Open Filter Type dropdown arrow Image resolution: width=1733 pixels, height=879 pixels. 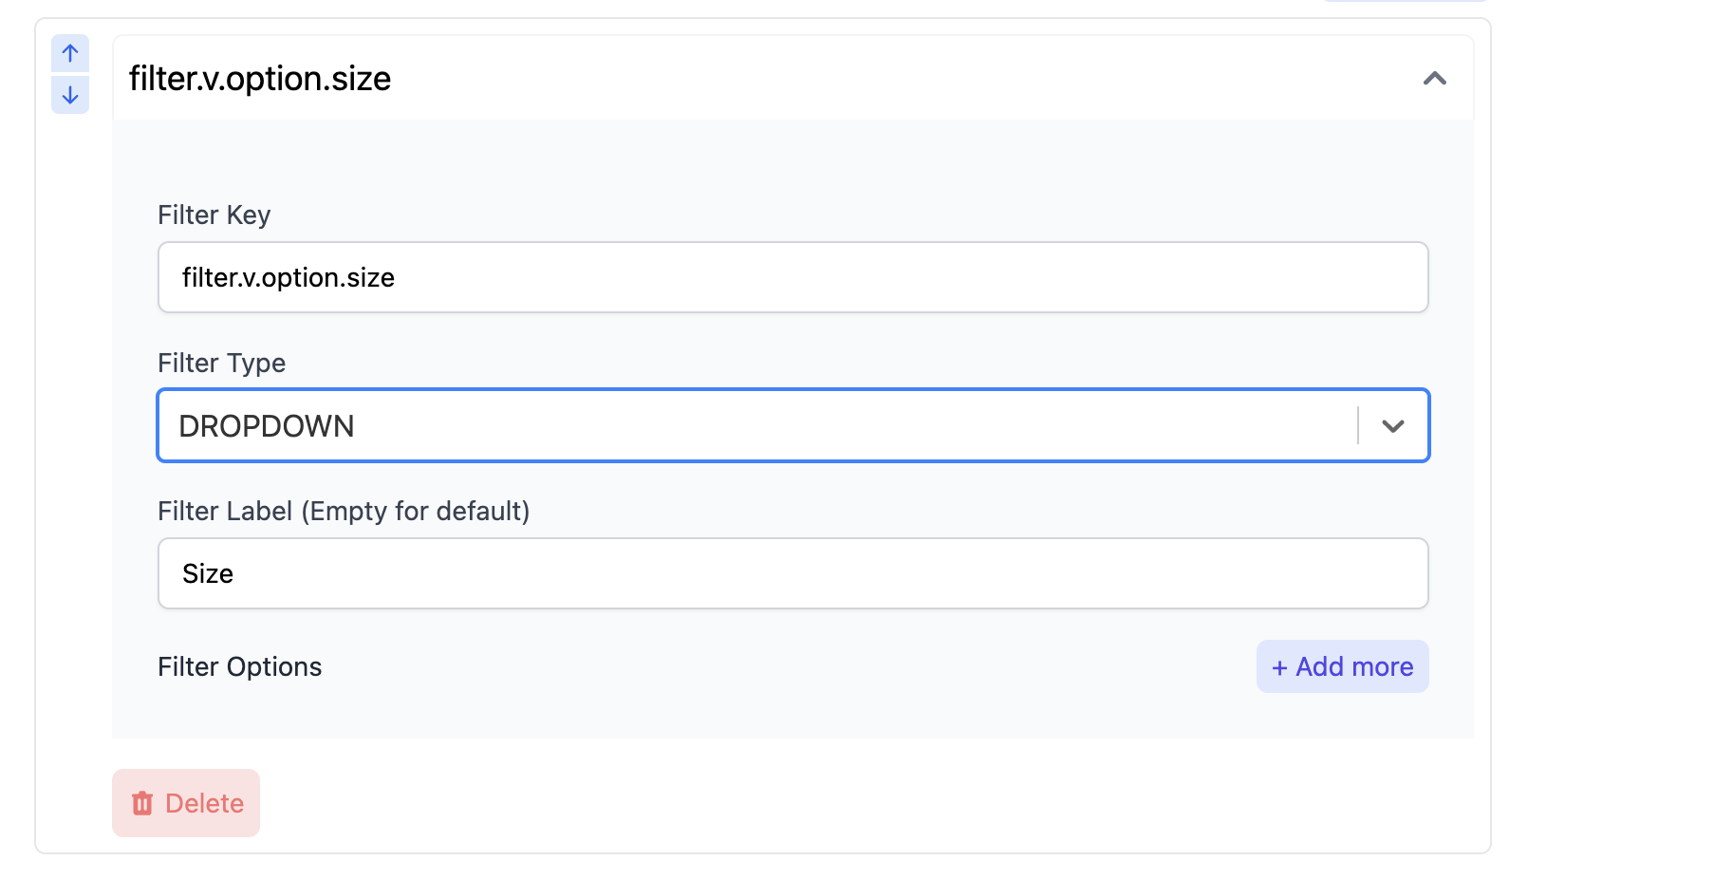pyautogui.click(x=1392, y=426)
